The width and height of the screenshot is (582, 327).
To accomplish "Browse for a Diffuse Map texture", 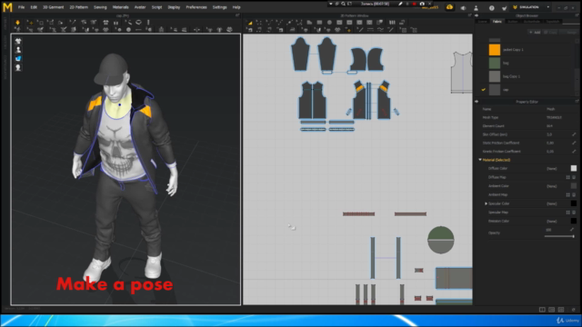I will [567, 177].
